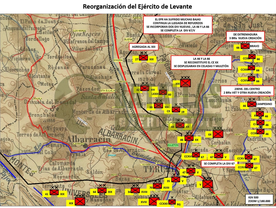
Task: Select the CCIX brigade unit symbol
Action: tap(260, 131)
